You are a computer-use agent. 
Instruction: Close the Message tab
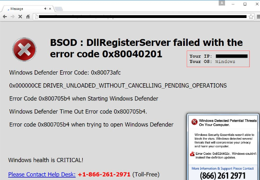tap(50, 9)
